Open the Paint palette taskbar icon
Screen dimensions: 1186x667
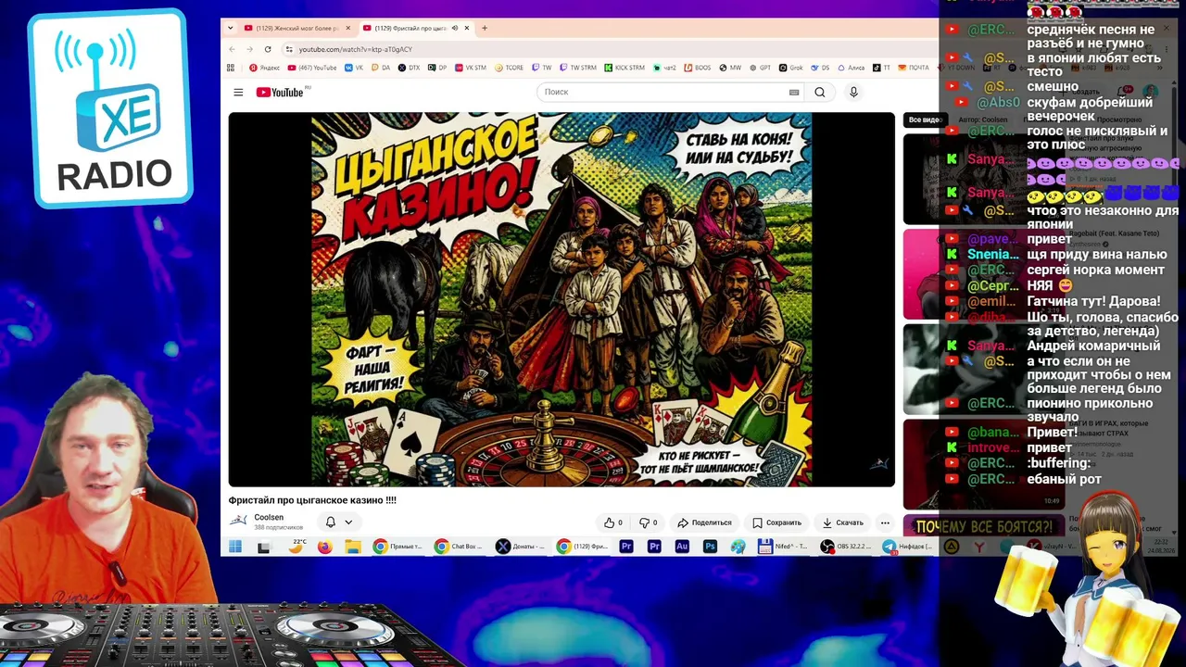click(738, 547)
